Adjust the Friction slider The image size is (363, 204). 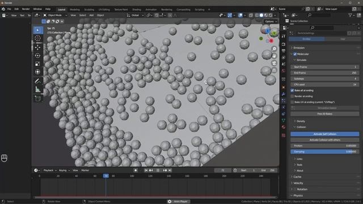(324, 146)
